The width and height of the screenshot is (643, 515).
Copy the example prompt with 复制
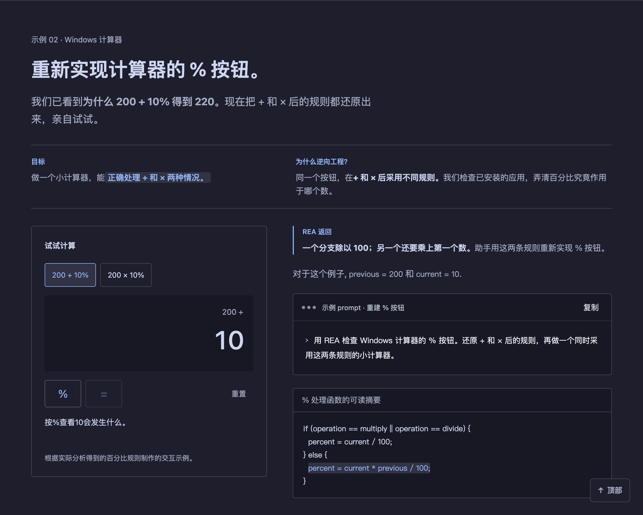click(591, 307)
